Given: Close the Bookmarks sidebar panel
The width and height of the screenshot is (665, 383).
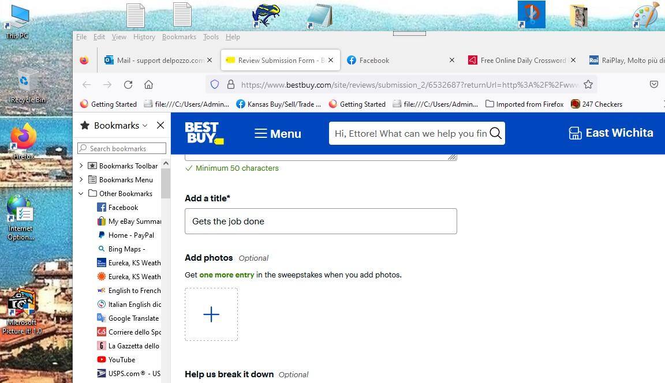Looking at the screenshot, I should pyautogui.click(x=160, y=125).
